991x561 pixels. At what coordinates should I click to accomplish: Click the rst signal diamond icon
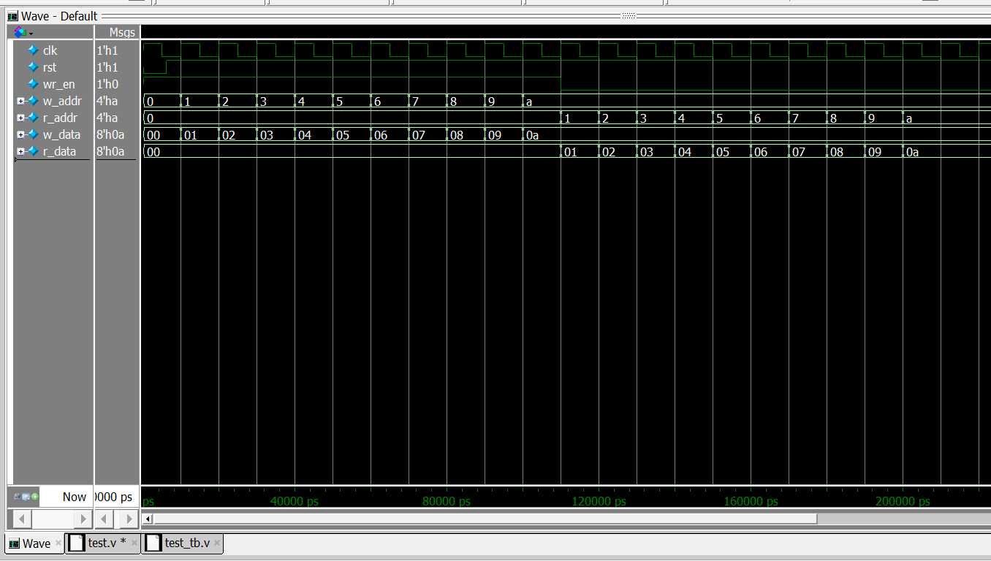tap(33, 67)
